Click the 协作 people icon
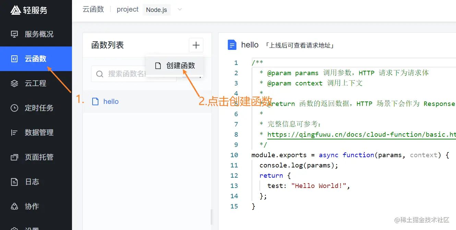The image size is (456, 230). (14, 206)
